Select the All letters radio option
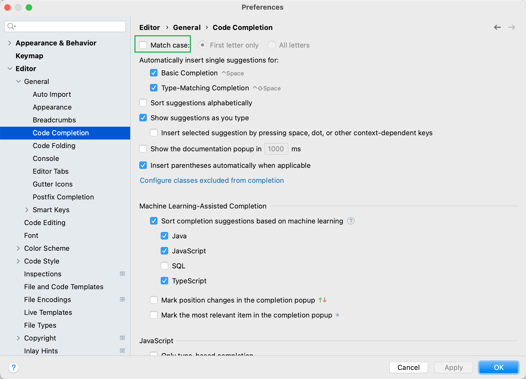The width and height of the screenshot is (526, 379). point(272,45)
